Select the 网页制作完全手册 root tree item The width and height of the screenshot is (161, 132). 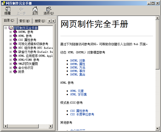click(x=26, y=28)
